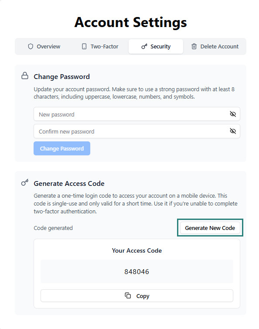The height and width of the screenshot is (329, 259).
Task: Go to the Delete Account tab
Action: point(215,46)
